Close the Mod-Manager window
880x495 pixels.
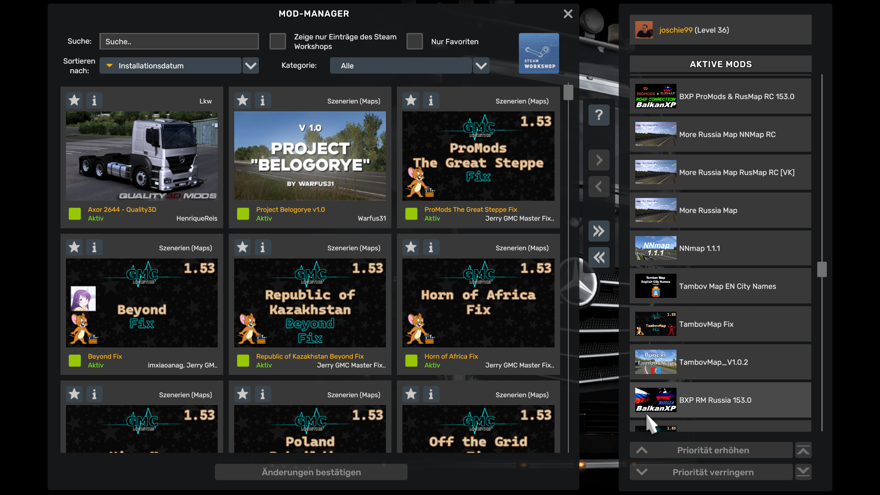click(568, 14)
